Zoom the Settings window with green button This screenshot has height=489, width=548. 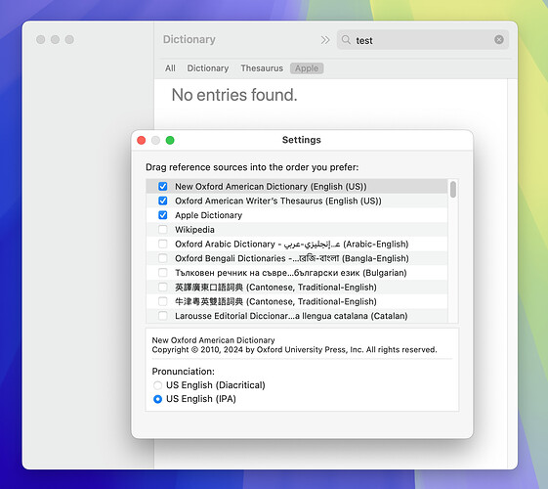click(x=170, y=140)
